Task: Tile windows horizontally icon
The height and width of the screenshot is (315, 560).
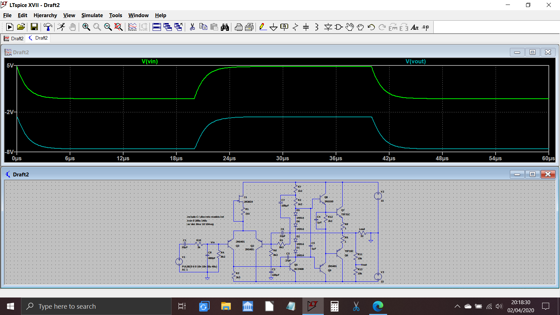Action: tap(157, 27)
